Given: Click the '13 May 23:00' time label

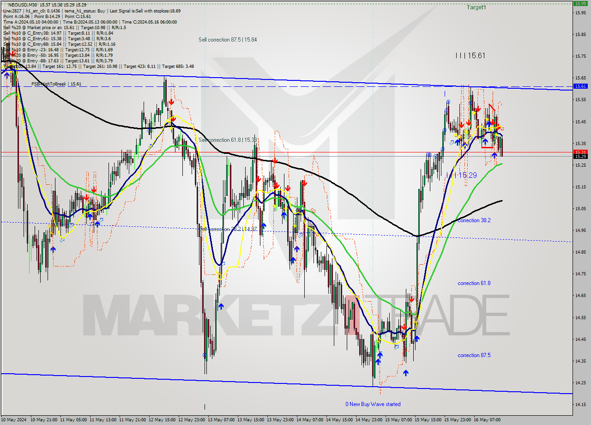Looking at the screenshot, I should 281,420.
